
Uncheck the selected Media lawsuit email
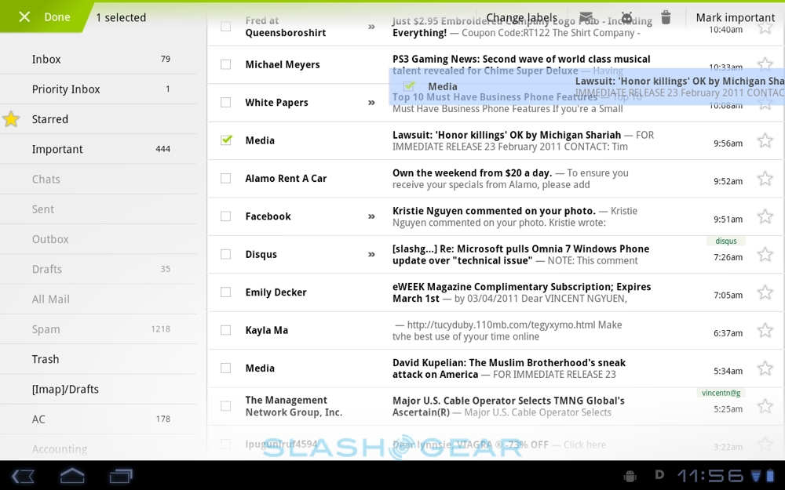pyautogui.click(x=226, y=140)
